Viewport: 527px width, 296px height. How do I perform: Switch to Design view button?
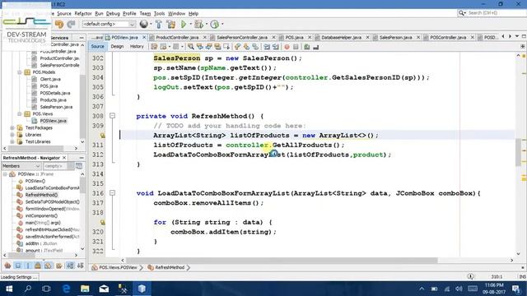117,47
